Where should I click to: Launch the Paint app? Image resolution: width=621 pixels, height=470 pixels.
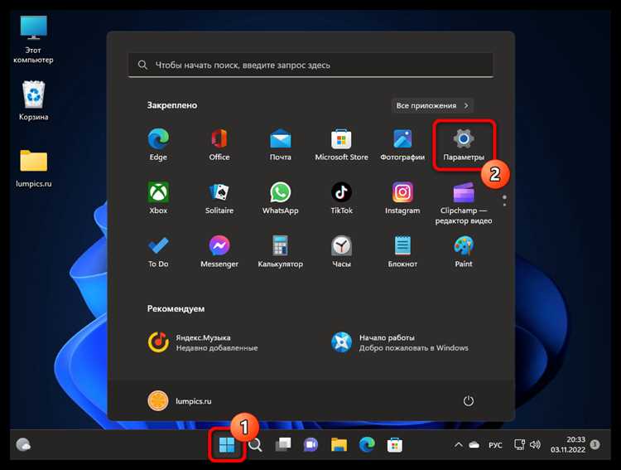(x=464, y=251)
